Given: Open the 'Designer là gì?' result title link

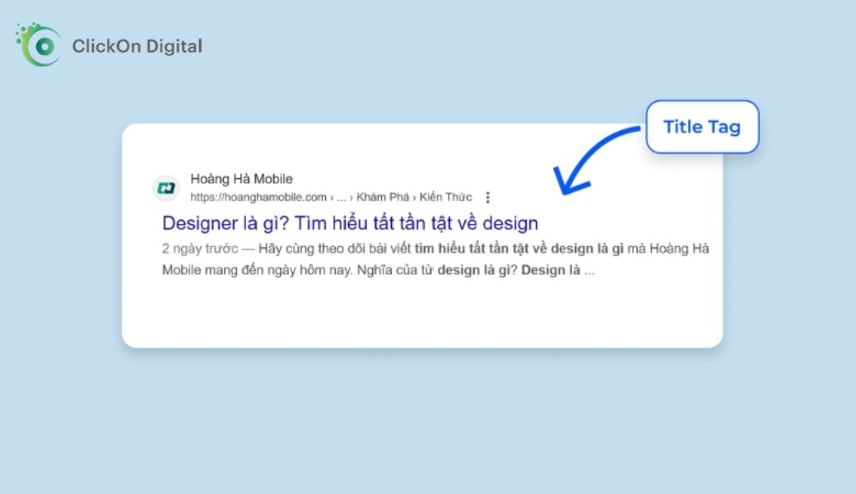Looking at the screenshot, I should pyautogui.click(x=350, y=223).
